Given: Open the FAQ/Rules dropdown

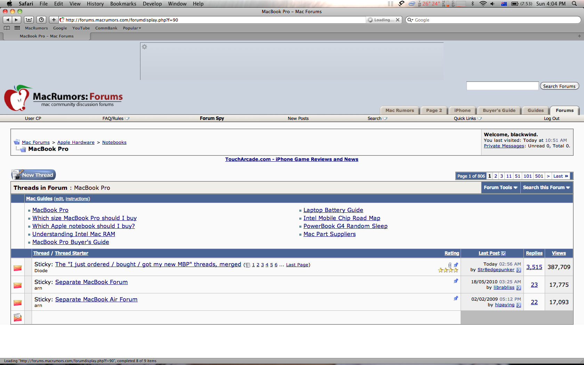Looking at the screenshot, I should [x=116, y=119].
